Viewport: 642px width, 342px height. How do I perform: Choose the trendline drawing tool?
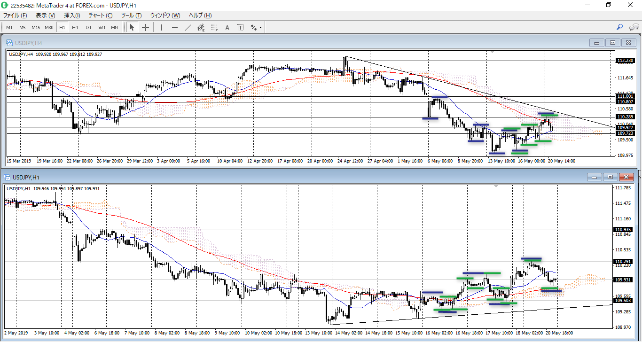tap(188, 27)
